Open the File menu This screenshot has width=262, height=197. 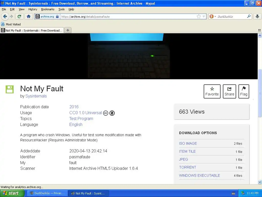[4, 9]
